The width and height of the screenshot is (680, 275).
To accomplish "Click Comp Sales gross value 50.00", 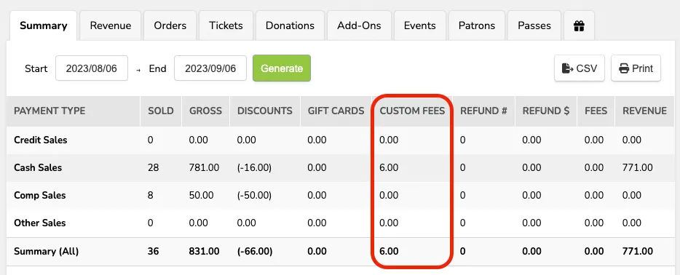I will [202, 195].
